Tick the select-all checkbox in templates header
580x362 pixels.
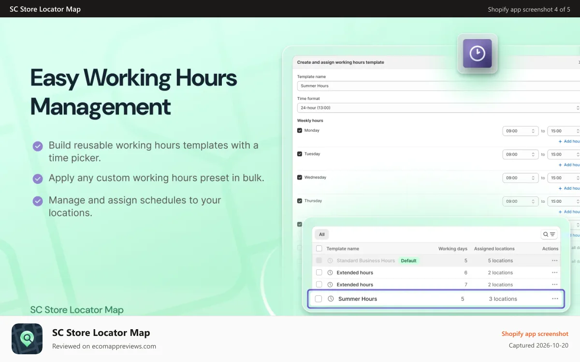319,249
